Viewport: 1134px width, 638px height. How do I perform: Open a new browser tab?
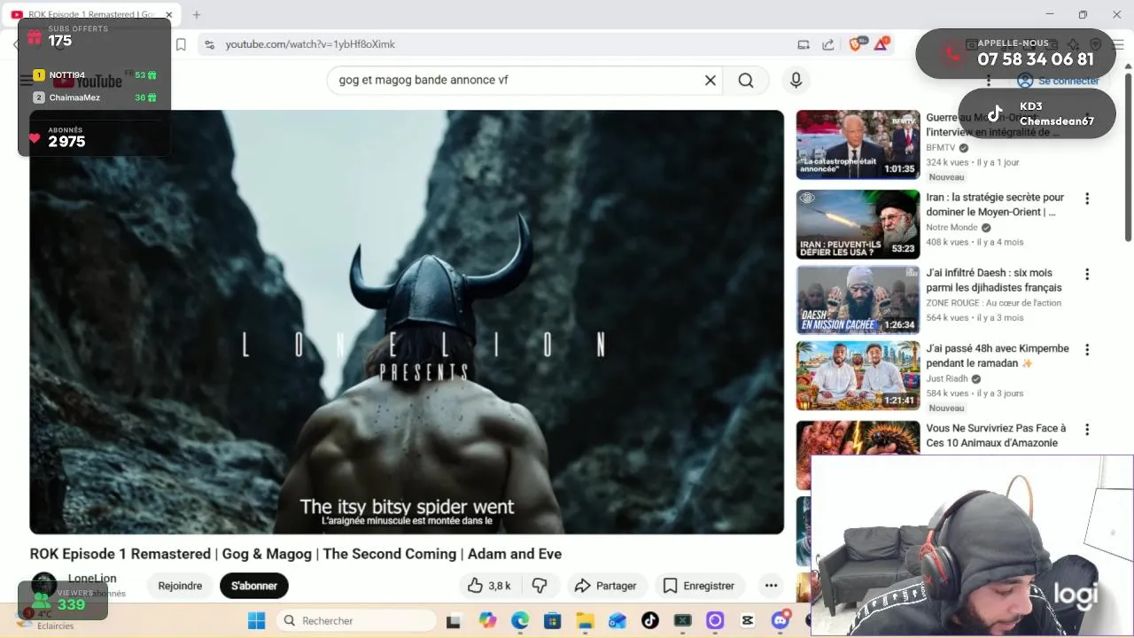click(x=197, y=15)
